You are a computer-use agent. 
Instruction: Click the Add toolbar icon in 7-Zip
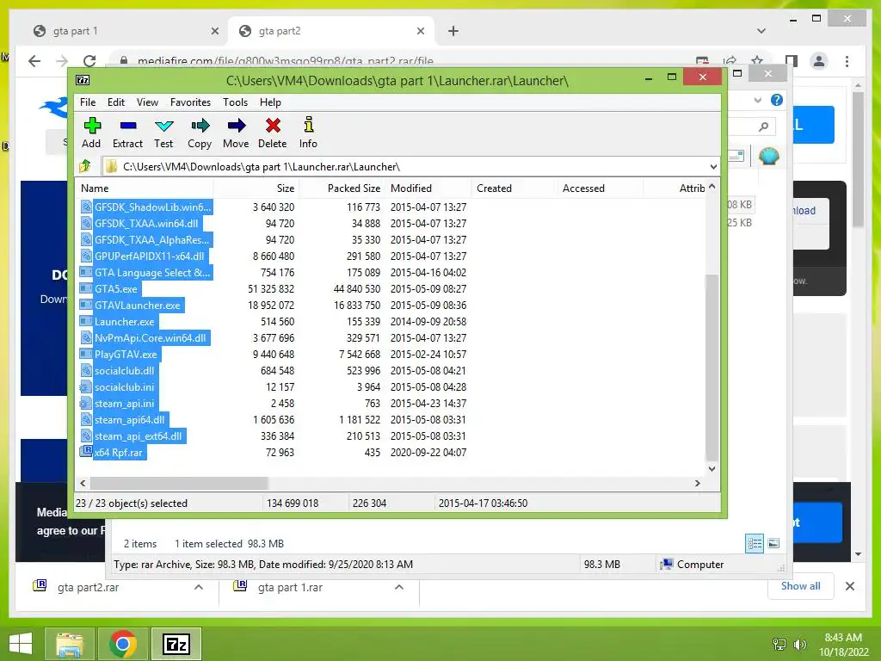pyautogui.click(x=91, y=126)
